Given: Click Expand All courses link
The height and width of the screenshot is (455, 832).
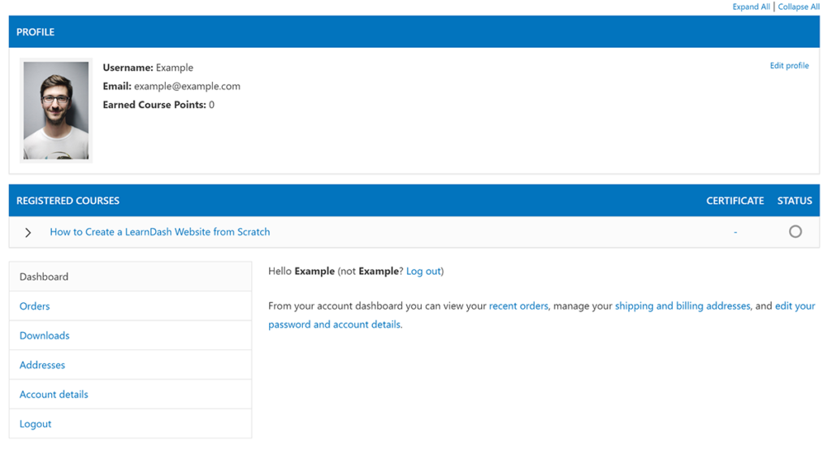Looking at the screenshot, I should [x=751, y=6].
